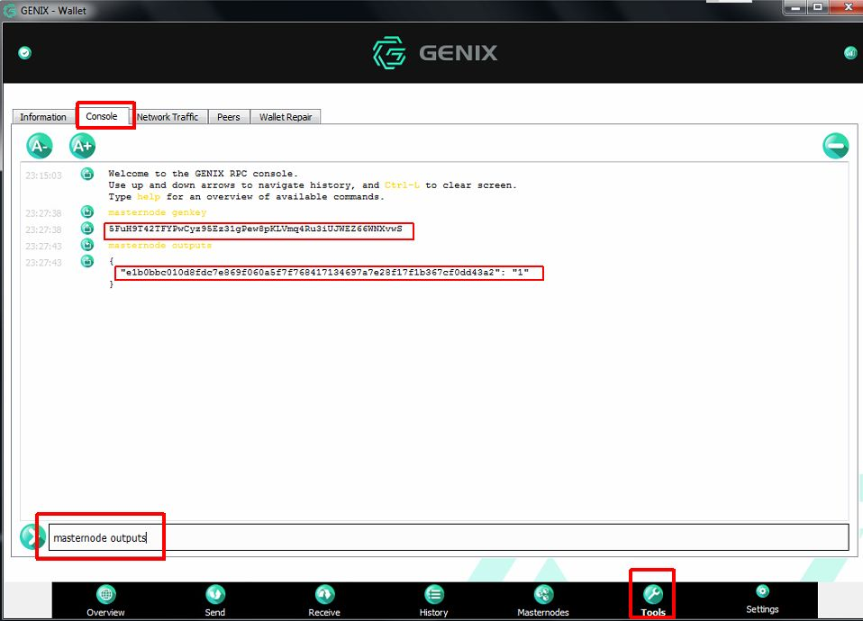
Task: Decrease console font size with A- button
Action: coord(40,147)
